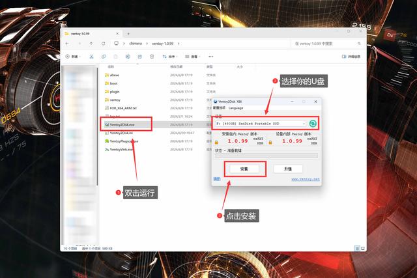This screenshot has height=278, width=417.
Task: Click the navigation pane scrollbar in Explorer
Action: pos(97,126)
